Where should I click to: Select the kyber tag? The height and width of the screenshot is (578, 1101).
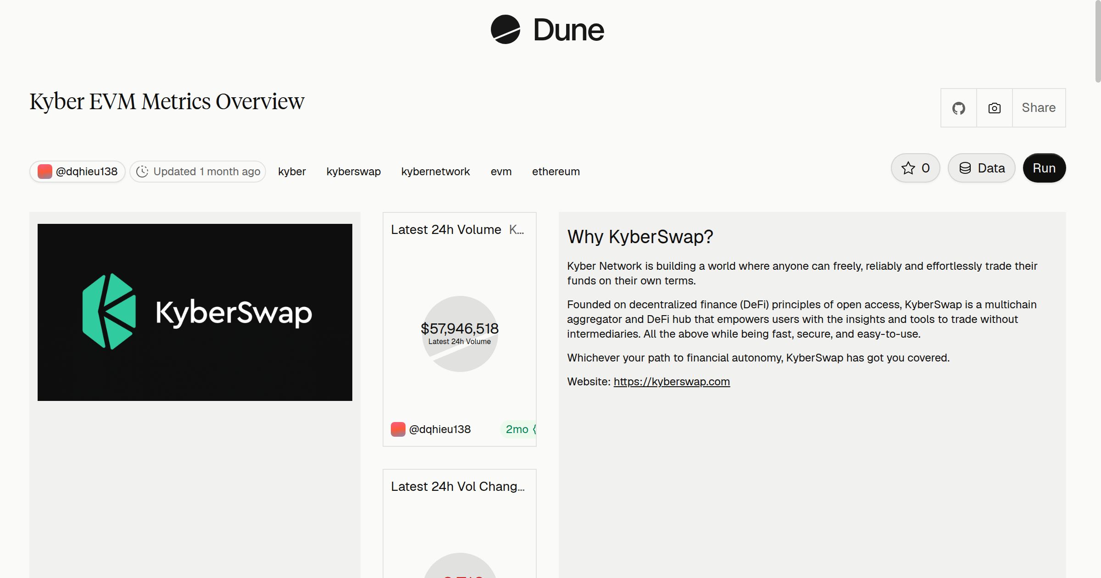[292, 172]
